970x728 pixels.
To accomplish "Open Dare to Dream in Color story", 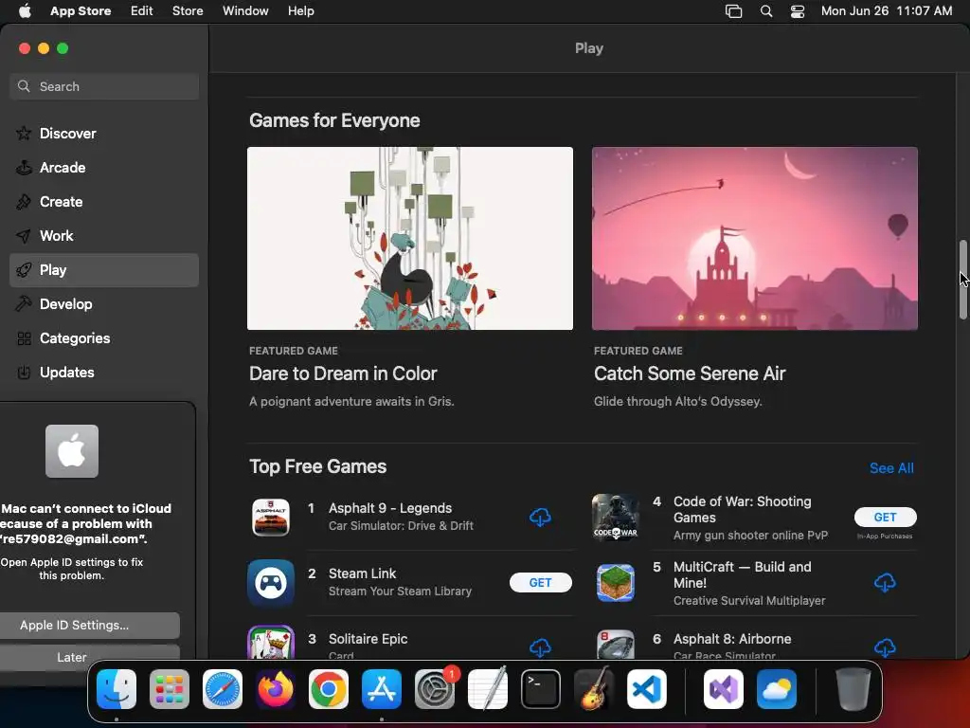I will tap(343, 373).
